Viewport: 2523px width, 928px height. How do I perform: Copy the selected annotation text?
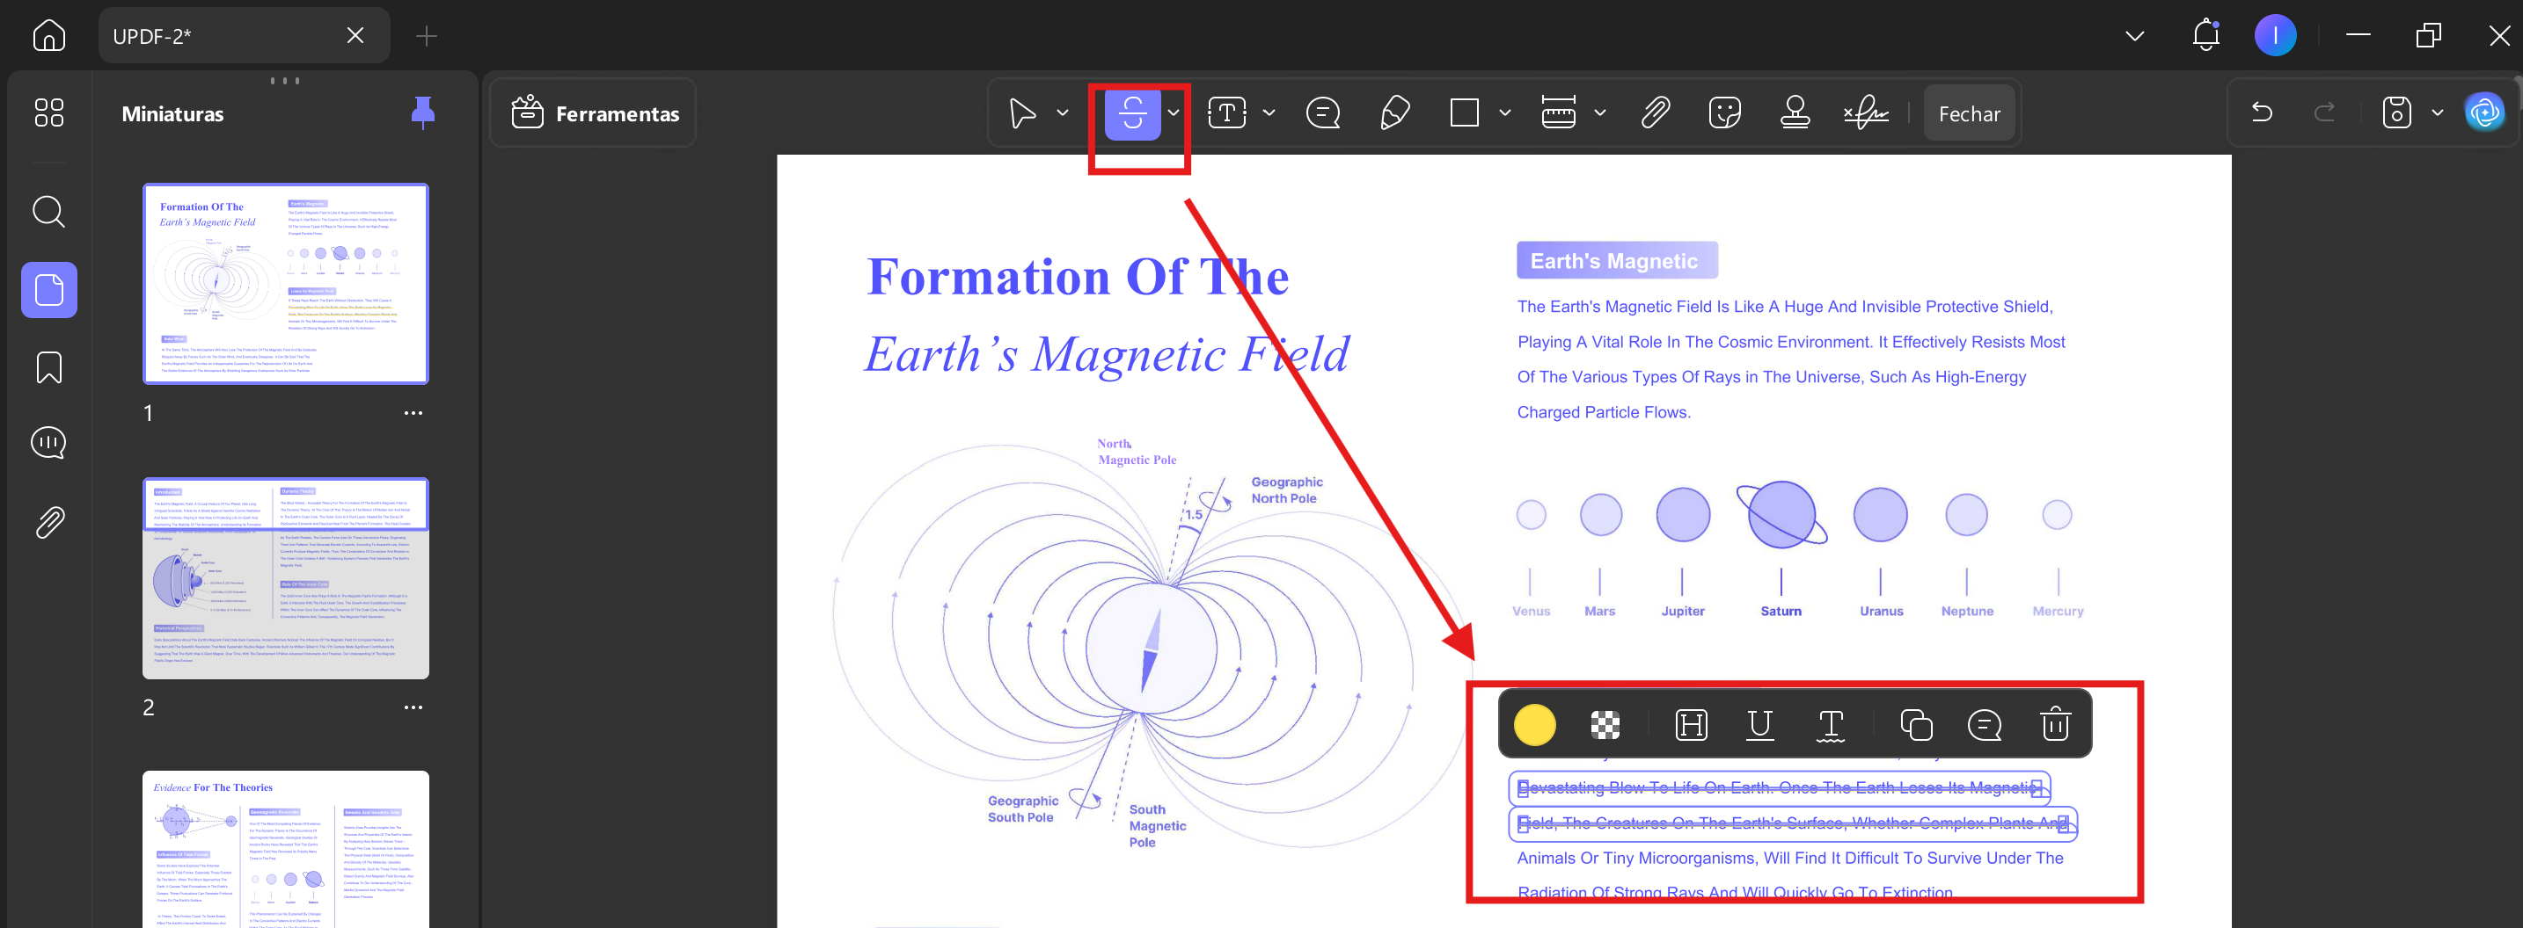(1915, 724)
